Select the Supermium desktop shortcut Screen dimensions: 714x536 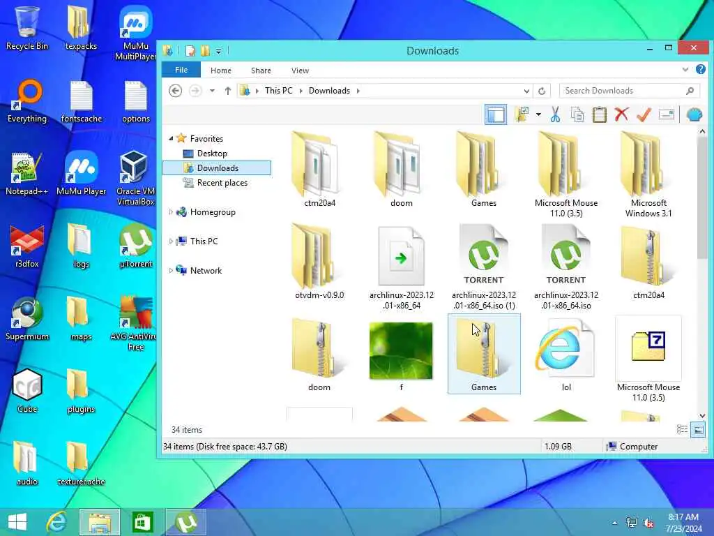[27, 318]
